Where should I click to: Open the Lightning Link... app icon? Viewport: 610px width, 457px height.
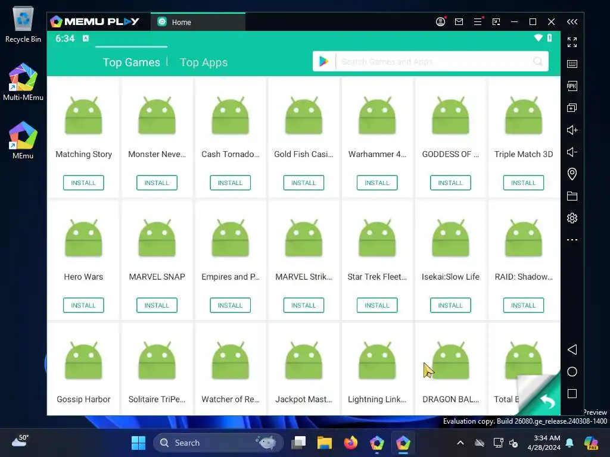click(x=377, y=361)
